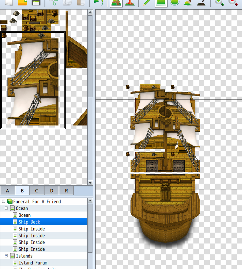Select the Ellipse drawing tool
Image resolution: width=242 pixels, height=269 pixels.
click(x=175, y=2)
